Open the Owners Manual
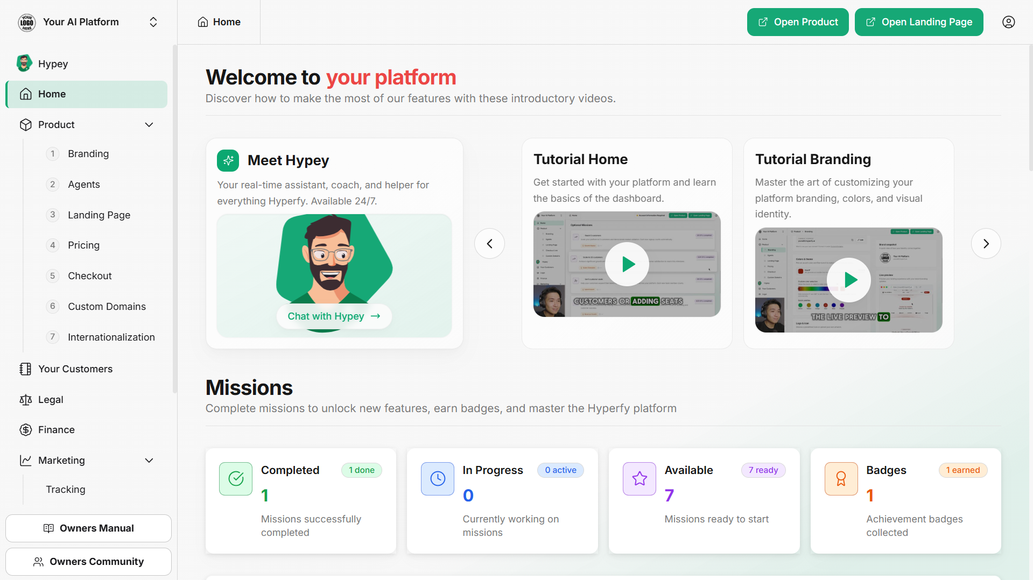1033x580 pixels. tap(89, 528)
